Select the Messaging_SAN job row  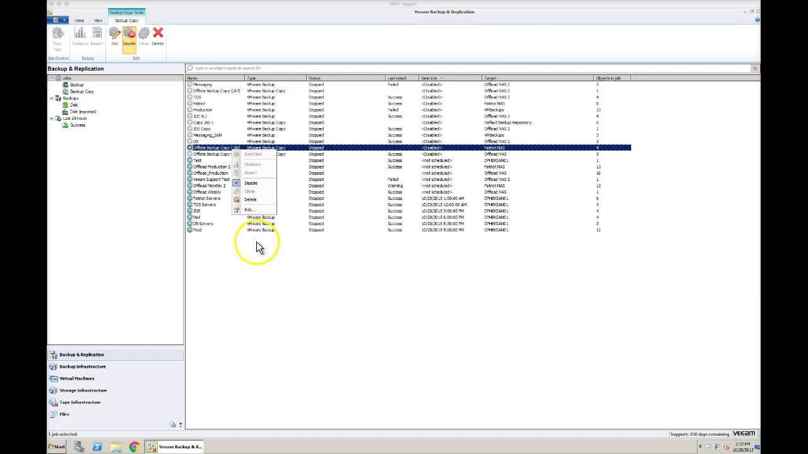tap(408, 135)
